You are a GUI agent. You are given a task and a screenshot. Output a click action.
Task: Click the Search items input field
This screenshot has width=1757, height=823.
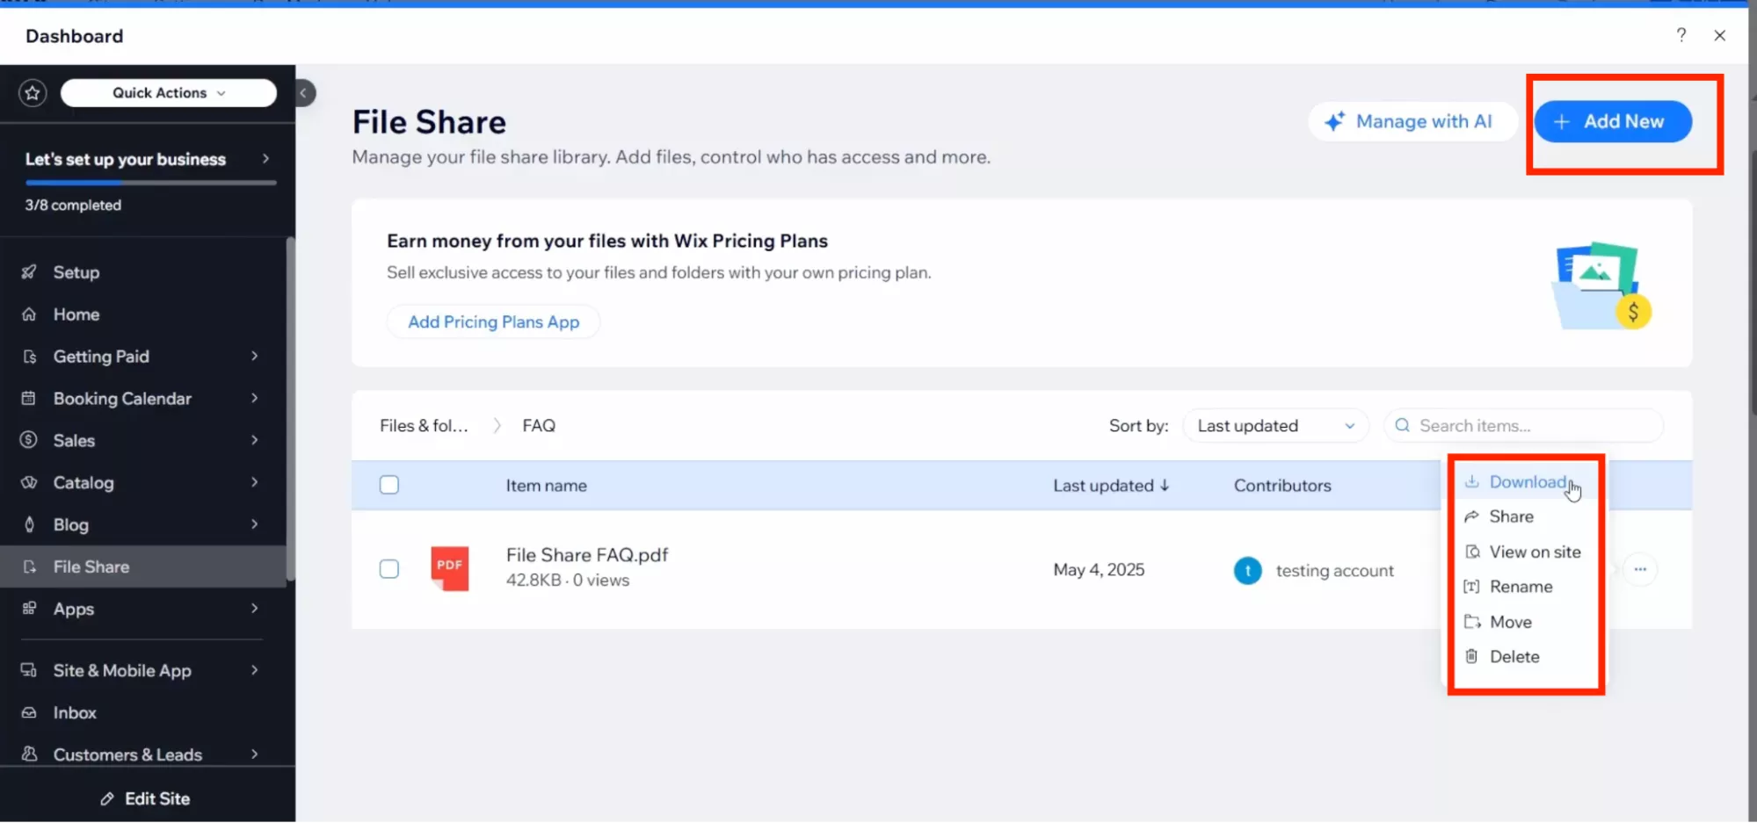(1529, 426)
